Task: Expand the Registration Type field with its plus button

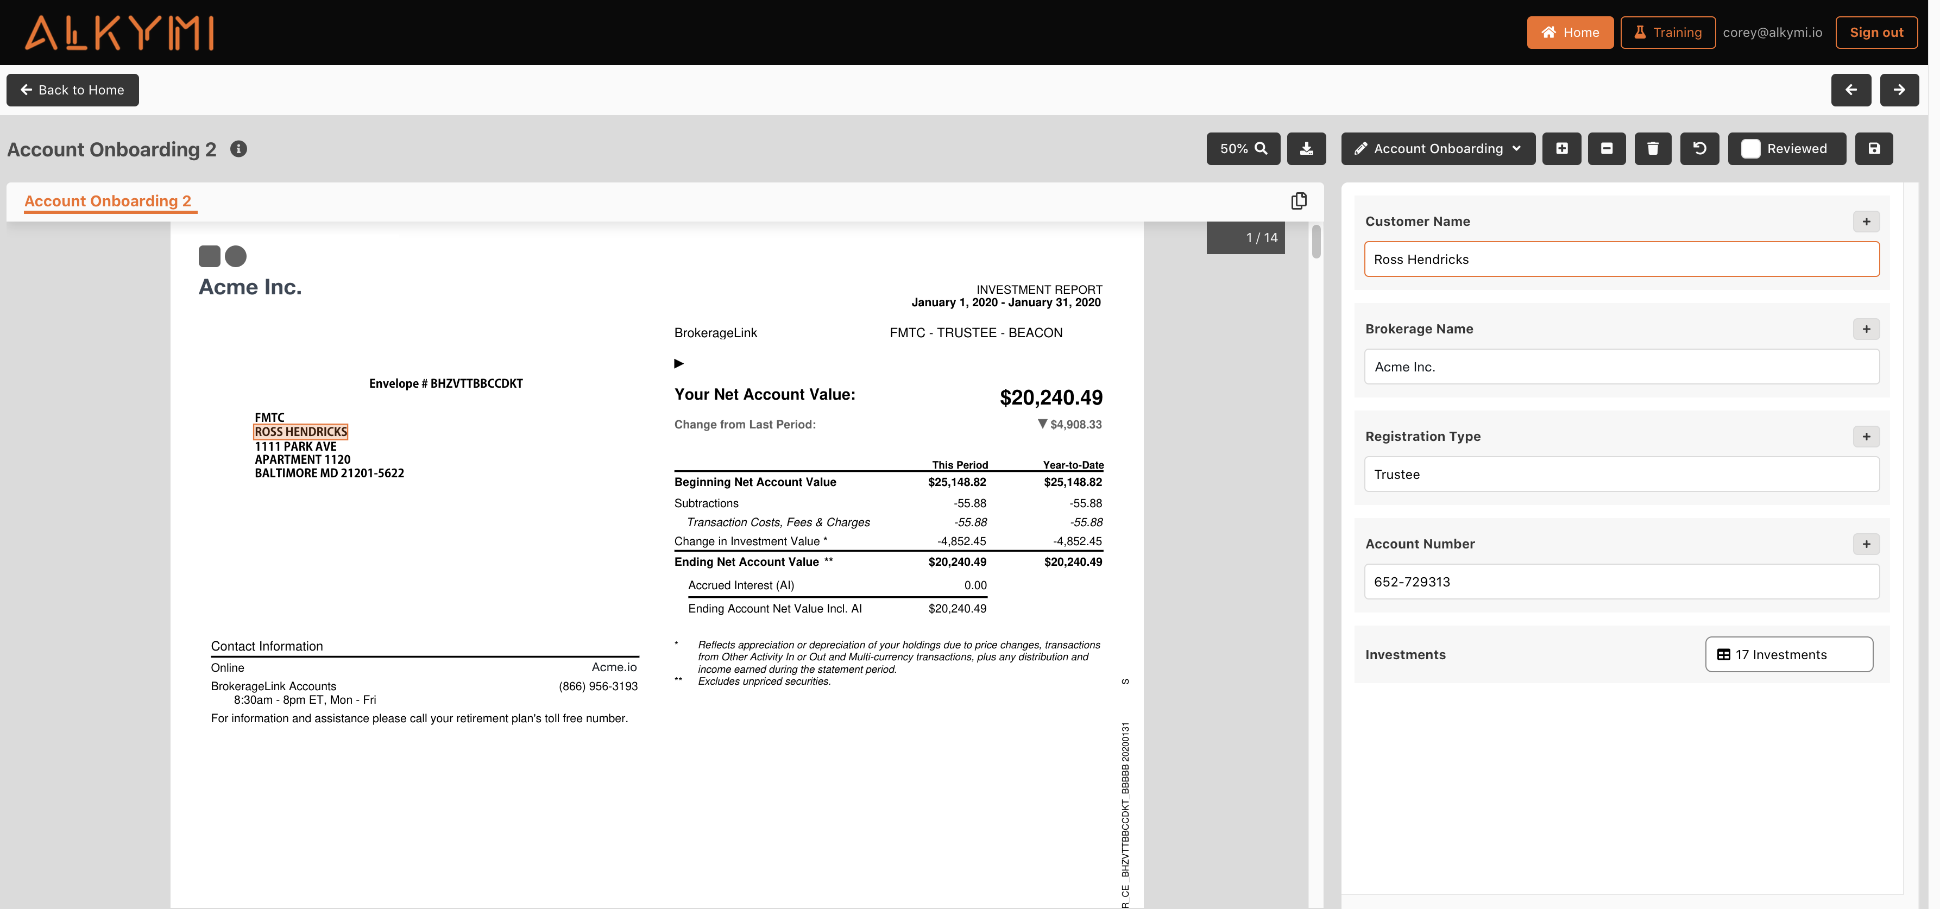Action: pyautogui.click(x=1867, y=436)
